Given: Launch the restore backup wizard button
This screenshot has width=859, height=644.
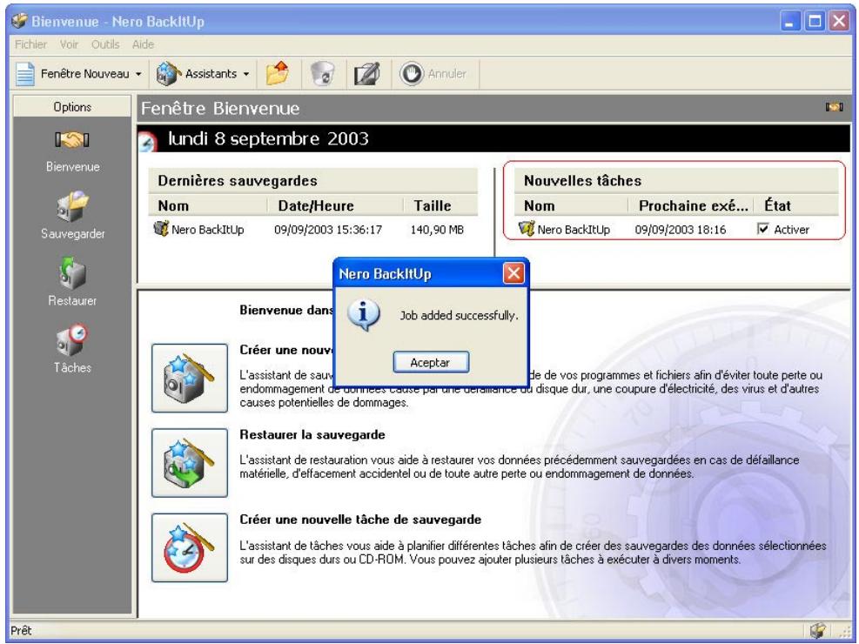Looking at the screenshot, I should (190, 463).
